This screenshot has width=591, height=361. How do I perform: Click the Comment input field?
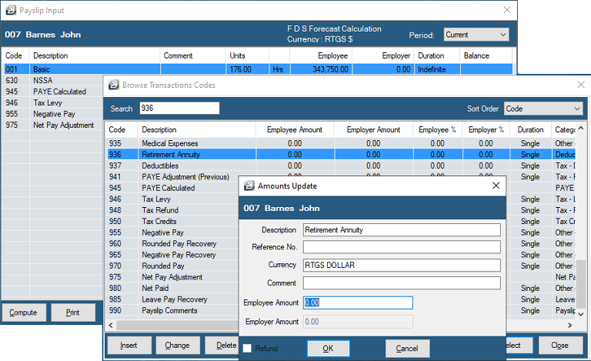point(402,283)
